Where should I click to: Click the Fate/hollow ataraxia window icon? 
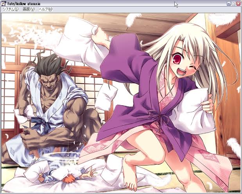pos(3,3)
